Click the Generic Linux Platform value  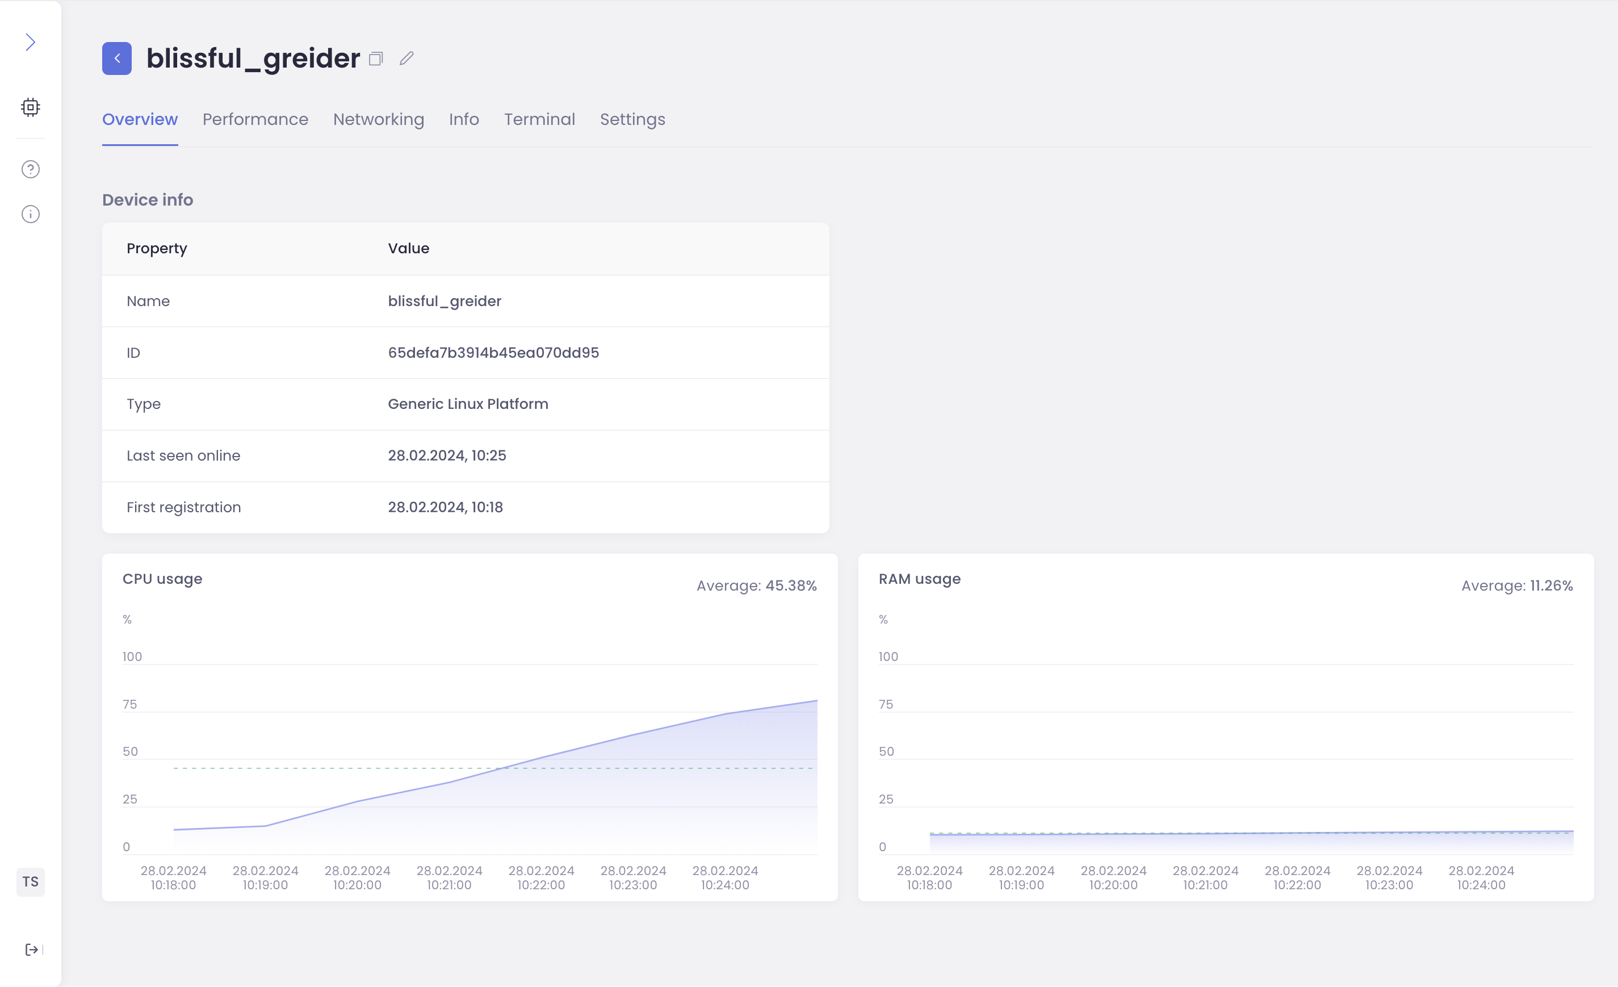click(x=468, y=404)
